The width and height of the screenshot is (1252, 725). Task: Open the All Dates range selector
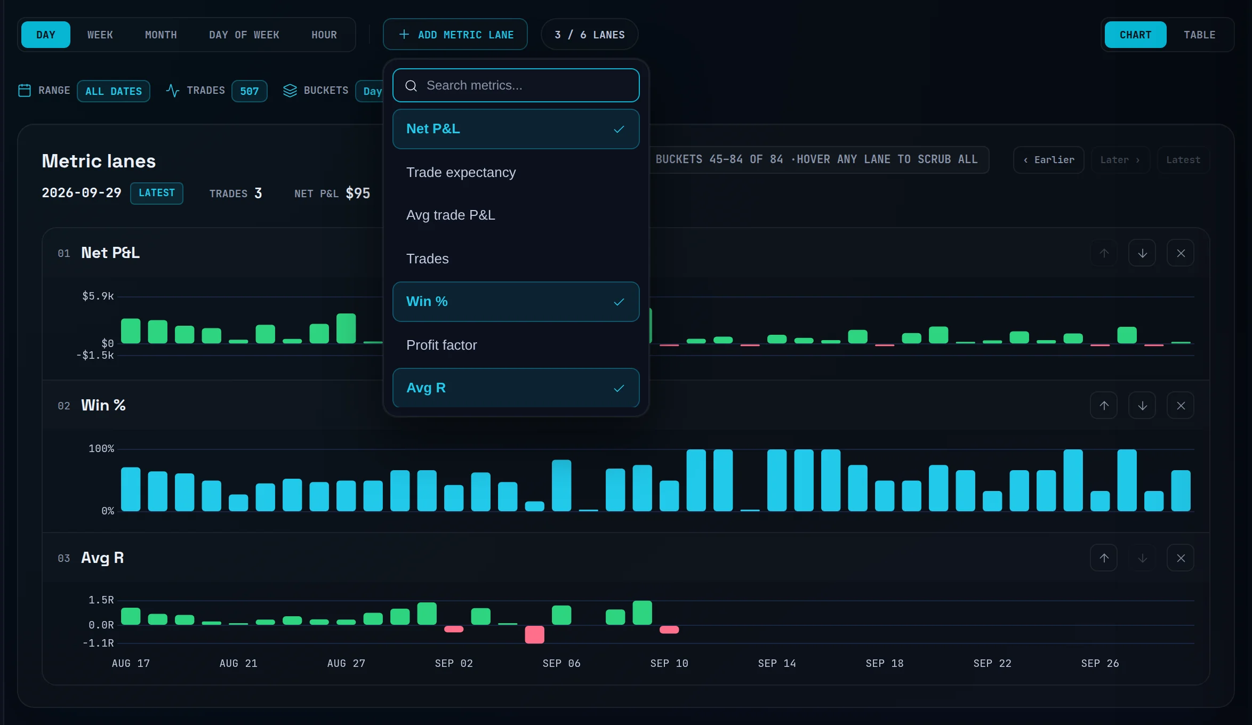(x=114, y=91)
